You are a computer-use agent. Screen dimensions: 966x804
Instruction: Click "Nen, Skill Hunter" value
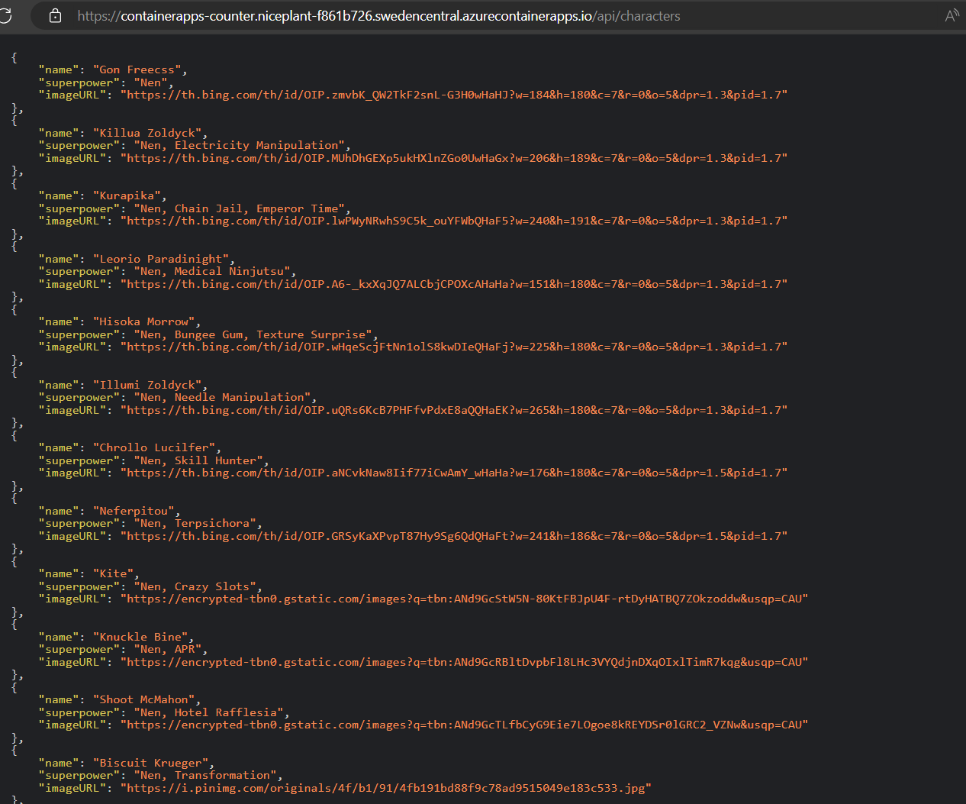click(198, 460)
